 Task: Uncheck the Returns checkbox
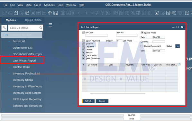click(84, 52)
